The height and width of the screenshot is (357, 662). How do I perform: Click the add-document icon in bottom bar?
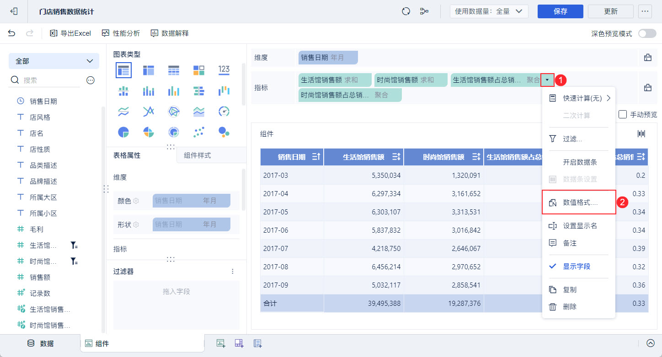click(x=257, y=343)
